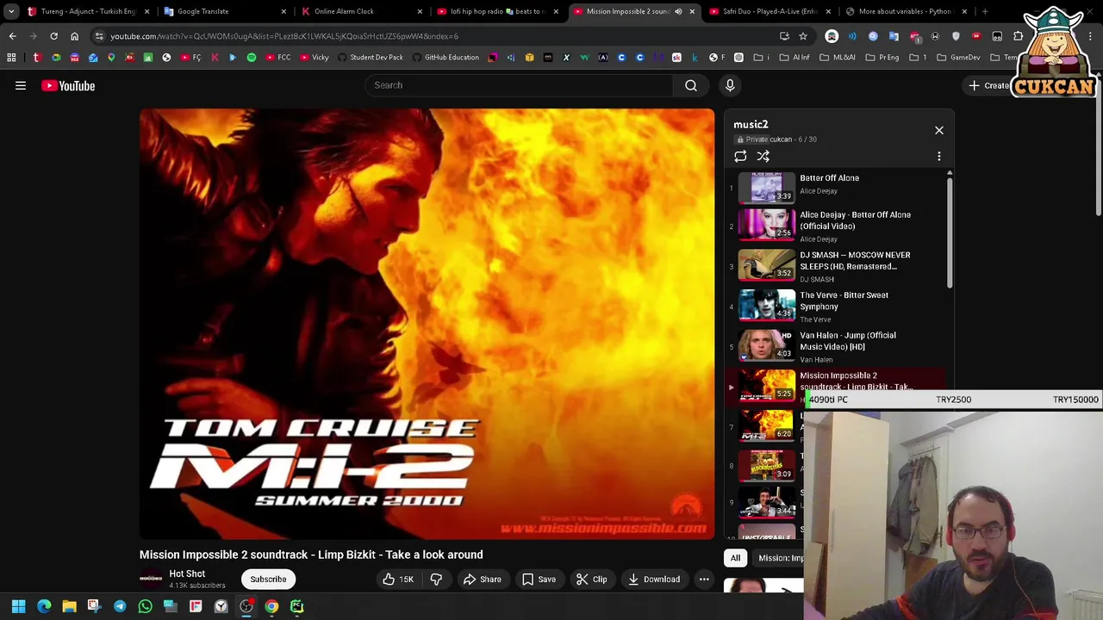
Task: Open the Hot Shot channel avatar
Action: (x=151, y=579)
